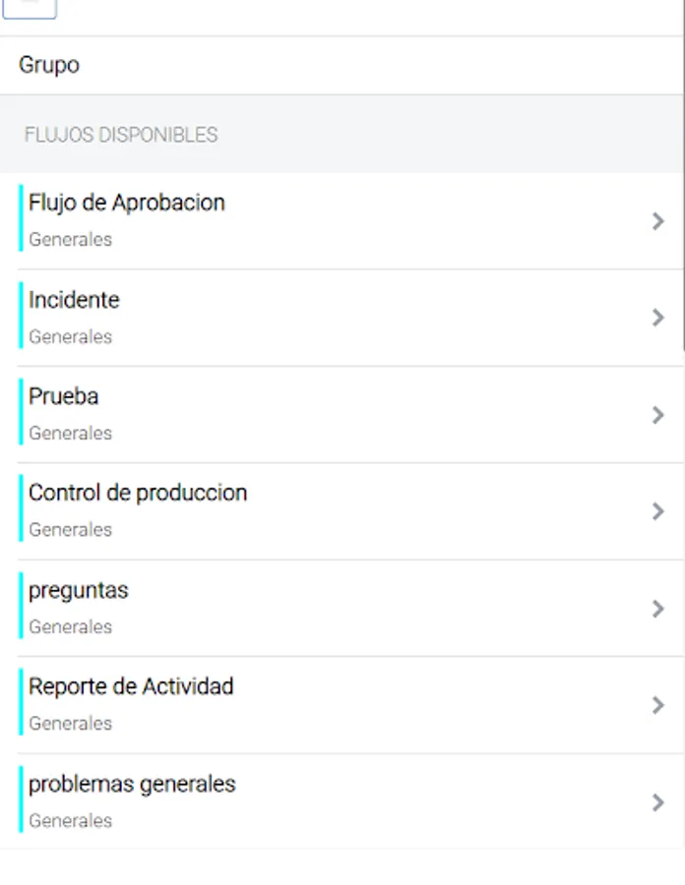
Task: Click the chevron beside Incidente
Action: coord(657,318)
